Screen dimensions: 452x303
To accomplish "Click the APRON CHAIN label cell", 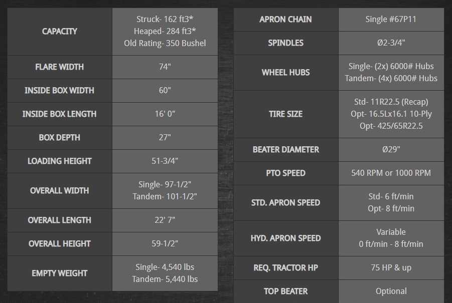I will 285,20.
